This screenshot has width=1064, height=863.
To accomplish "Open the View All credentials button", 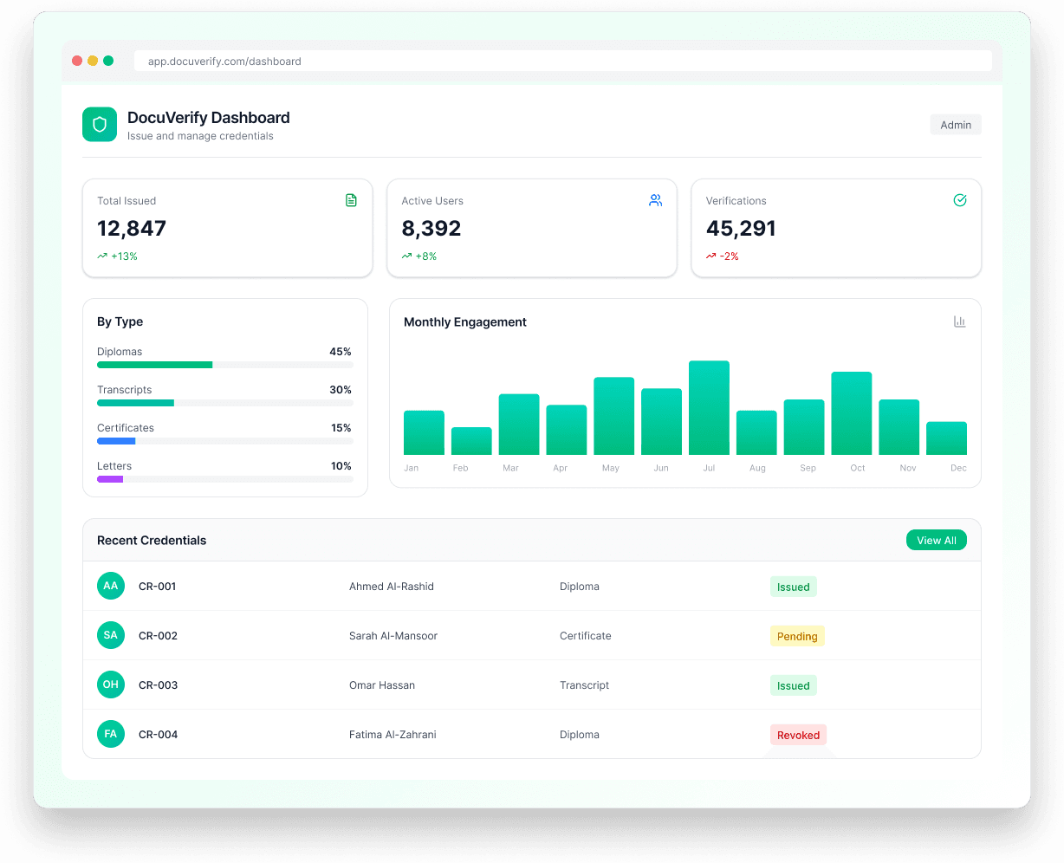I will (937, 540).
